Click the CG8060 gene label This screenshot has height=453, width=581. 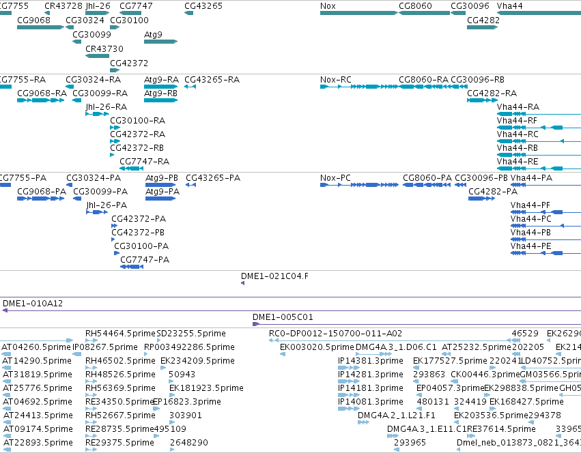click(415, 6)
